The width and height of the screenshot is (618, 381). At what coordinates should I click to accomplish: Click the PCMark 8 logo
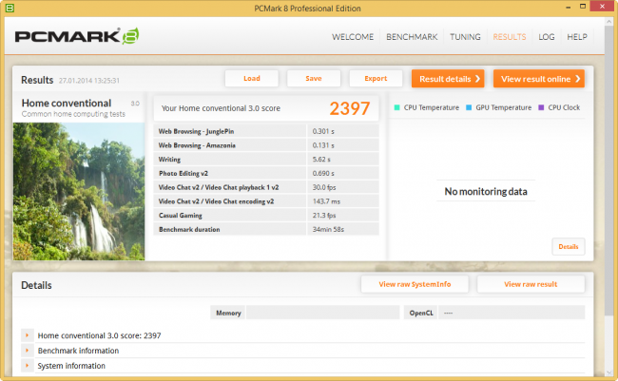tap(77, 36)
